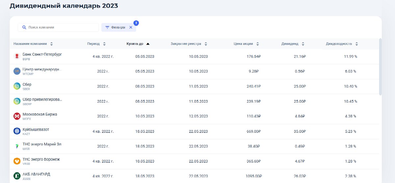Click ticker text SBERP
This screenshot has width=395, height=183.
27,104
